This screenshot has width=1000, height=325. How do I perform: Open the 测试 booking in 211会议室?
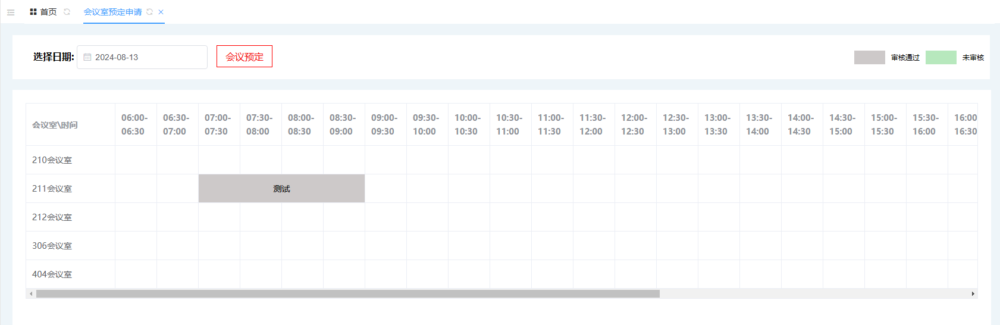tap(281, 189)
